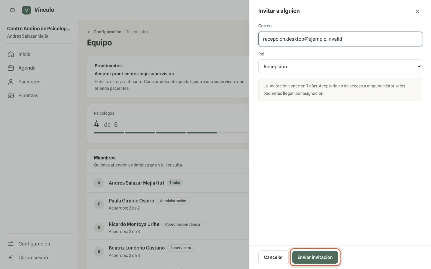This screenshot has height=269, width=431.
Task: Click the Cerrar sesión logout icon
Action: tap(11, 257)
